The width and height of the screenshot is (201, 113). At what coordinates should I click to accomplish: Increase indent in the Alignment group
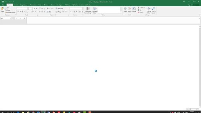pos(50,12)
